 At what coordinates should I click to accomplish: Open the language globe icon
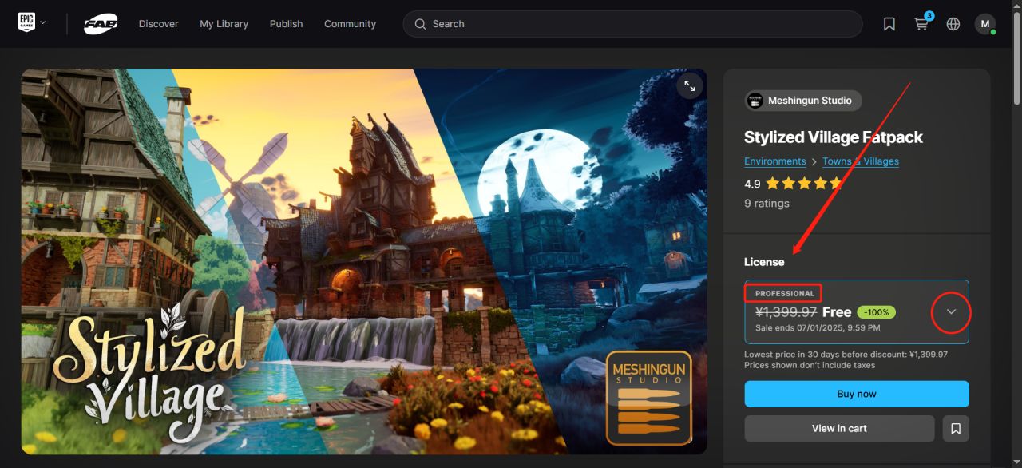coord(953,24)
